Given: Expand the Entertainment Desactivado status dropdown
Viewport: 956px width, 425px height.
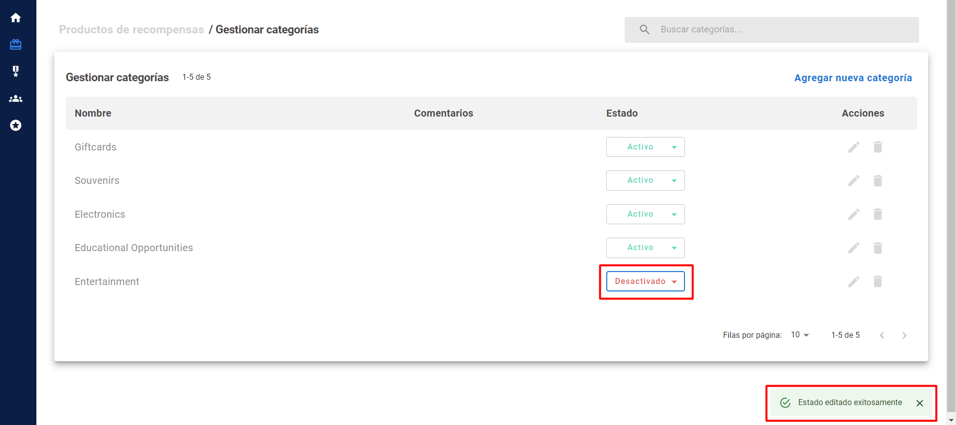Looking at the screenshot, I should pyautogui.click(x=645, y=282).
